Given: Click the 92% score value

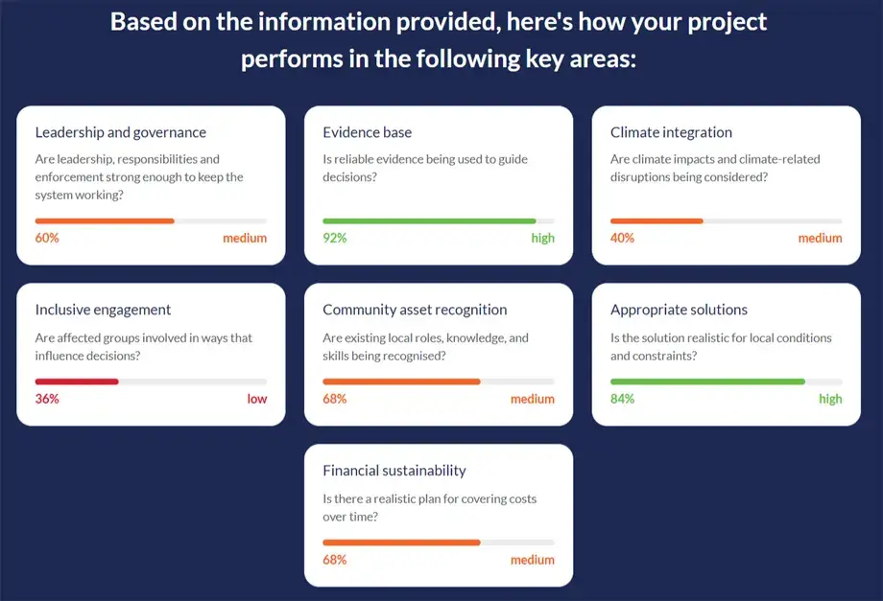Looking at the screenshot, I should click(335, 239).
